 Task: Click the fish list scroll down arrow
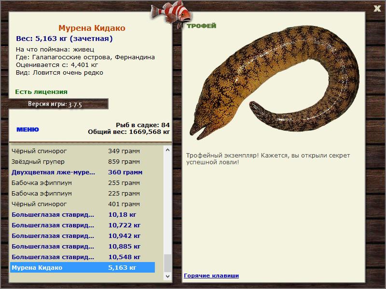(x=167, y=276)
